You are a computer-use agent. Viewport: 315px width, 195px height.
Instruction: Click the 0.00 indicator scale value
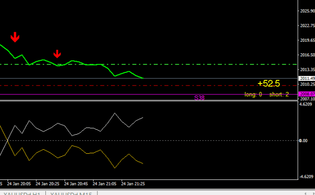pyautogui.click(x=303, y=141)
